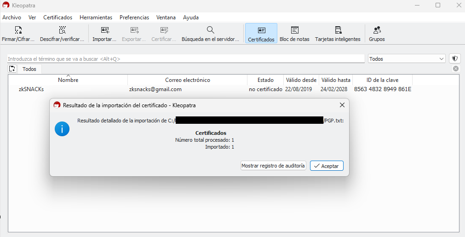Open the Herramientas menu
465x237 pixels.
(96, 17)
